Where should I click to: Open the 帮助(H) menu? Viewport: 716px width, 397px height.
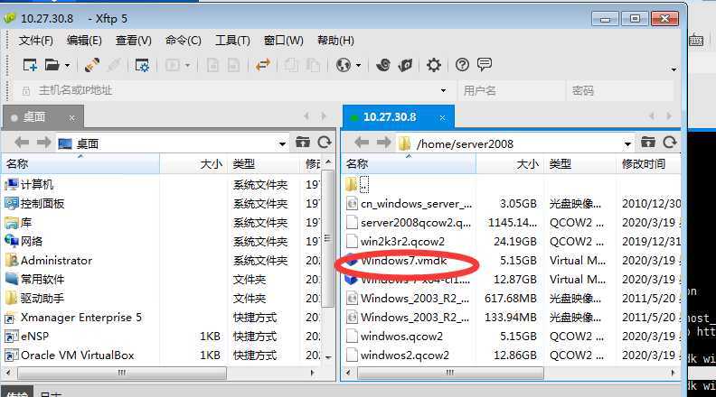(335, 41)
